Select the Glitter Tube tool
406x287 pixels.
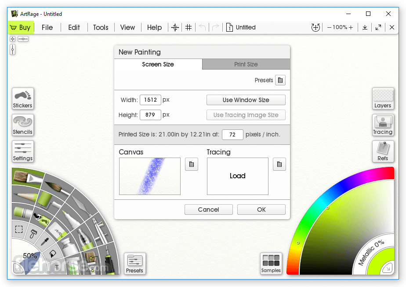pos(75,266)
